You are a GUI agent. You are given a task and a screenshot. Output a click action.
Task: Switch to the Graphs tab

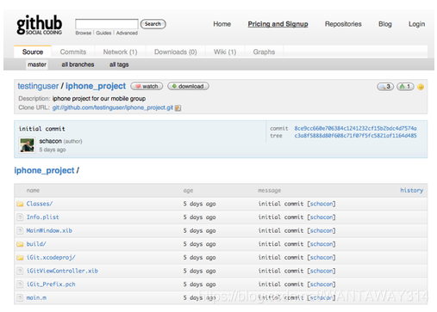(x=264, y=52)
